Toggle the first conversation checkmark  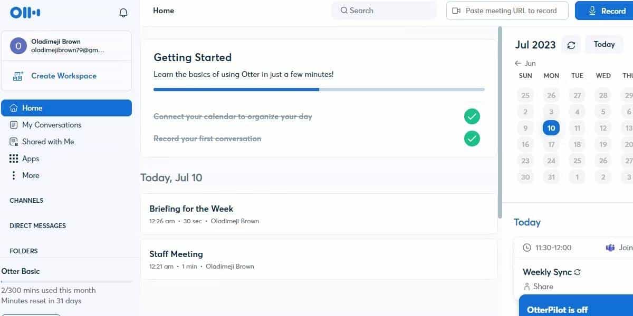click(472, 139)
